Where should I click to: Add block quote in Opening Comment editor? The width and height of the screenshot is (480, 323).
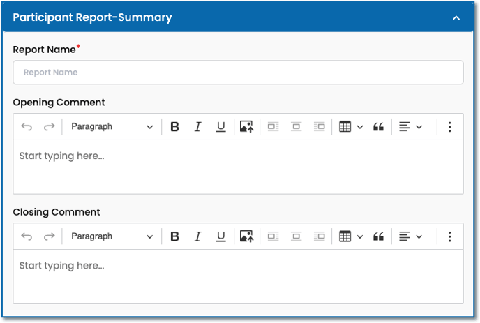[x=379, y=127]
